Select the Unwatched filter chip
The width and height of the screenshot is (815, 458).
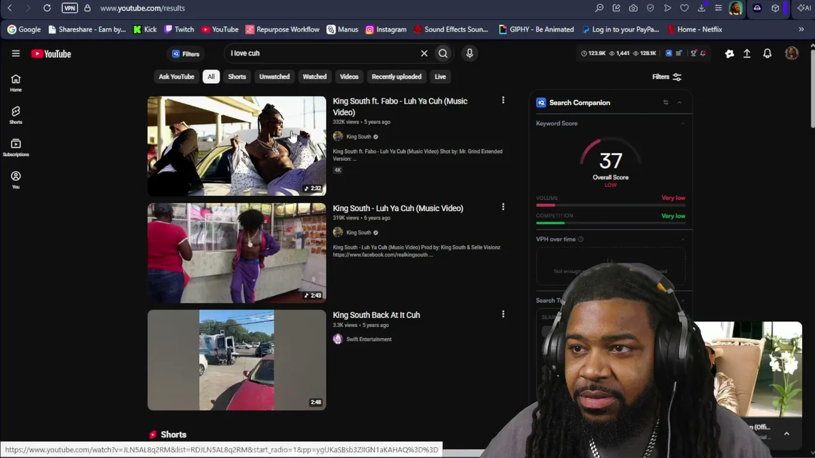[274, 76]
